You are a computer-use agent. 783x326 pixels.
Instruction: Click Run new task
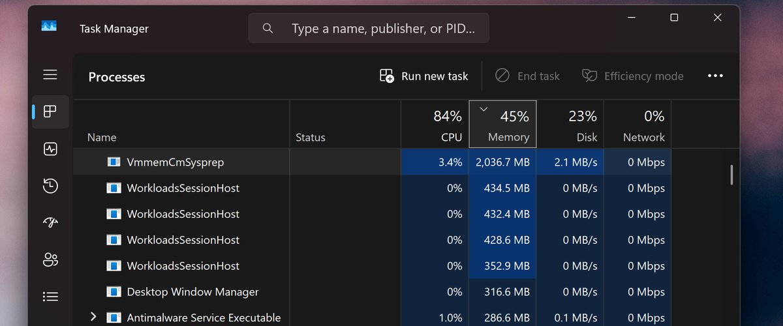[424, 76]
